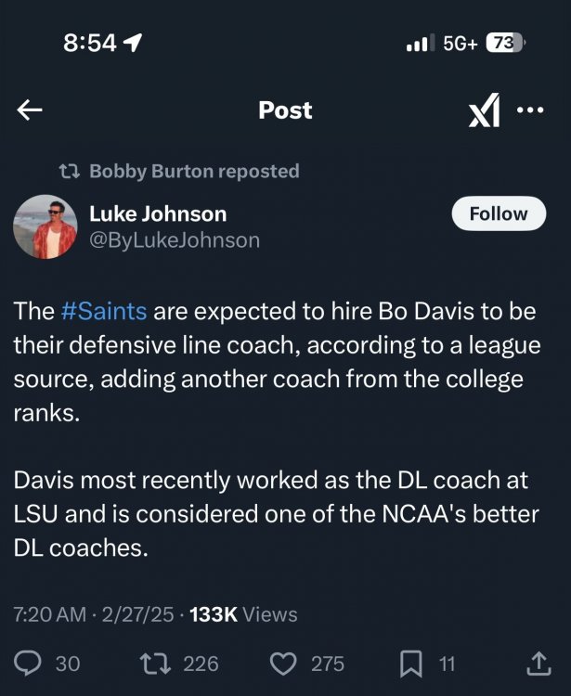Open Luke Johnson's profile via display name

(158, 213)
